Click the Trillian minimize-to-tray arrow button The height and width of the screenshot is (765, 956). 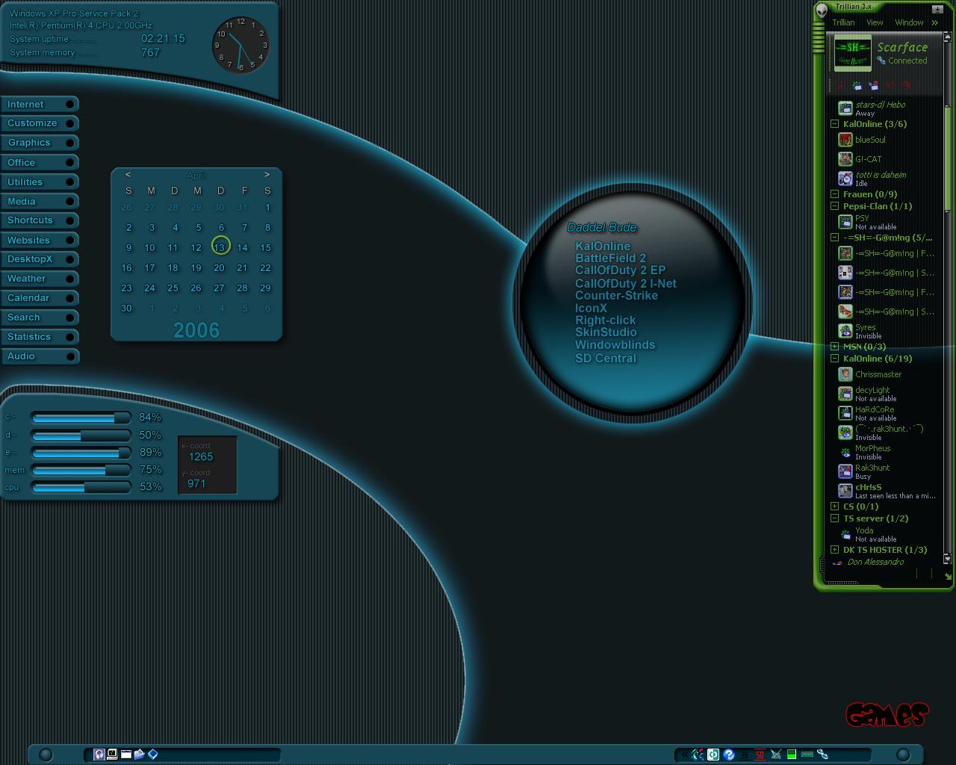pos(938,9)
